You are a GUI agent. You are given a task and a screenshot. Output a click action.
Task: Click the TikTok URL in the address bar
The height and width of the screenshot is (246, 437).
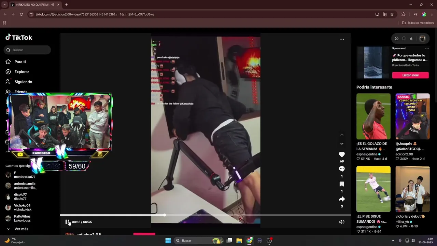point(95,14)
